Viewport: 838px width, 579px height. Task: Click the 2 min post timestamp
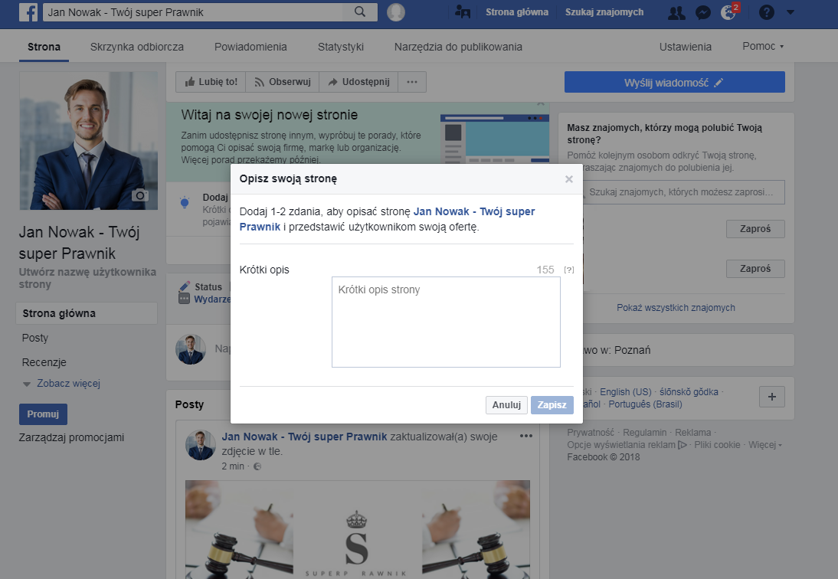(233, 466)
